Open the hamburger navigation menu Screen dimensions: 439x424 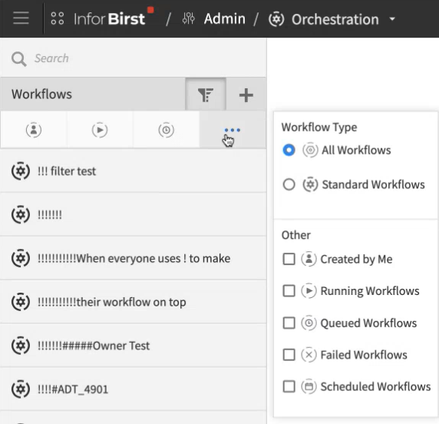click(21, 18)
